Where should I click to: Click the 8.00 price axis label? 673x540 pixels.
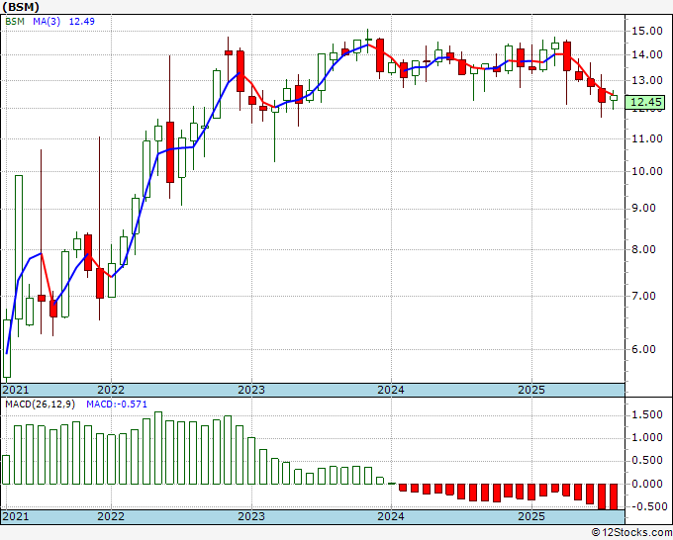click(x=643, y=249)
